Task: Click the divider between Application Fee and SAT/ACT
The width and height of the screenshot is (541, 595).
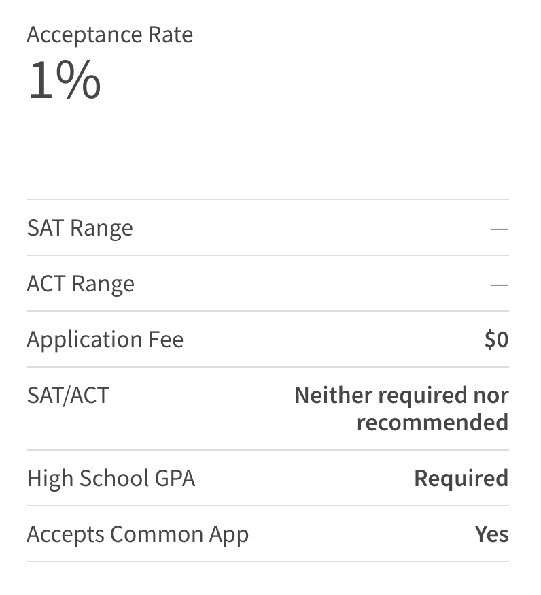Action: pyautogui.click(x=268, y=367)
